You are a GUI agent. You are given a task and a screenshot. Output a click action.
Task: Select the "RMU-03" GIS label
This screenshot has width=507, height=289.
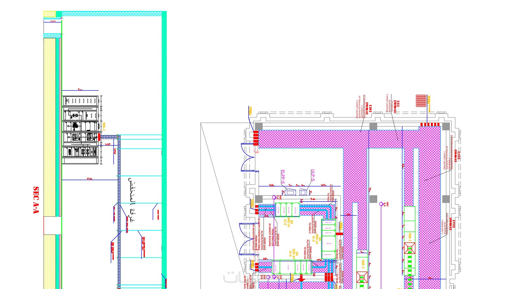point(294,254)
